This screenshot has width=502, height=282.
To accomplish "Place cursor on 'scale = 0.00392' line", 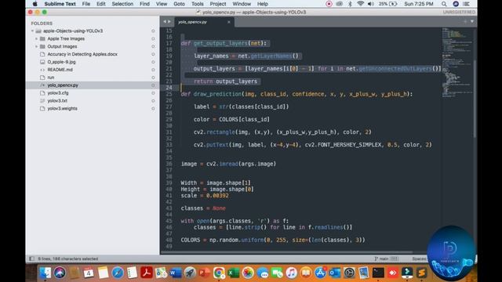I will pyautogui.click(x=205, y=195).
